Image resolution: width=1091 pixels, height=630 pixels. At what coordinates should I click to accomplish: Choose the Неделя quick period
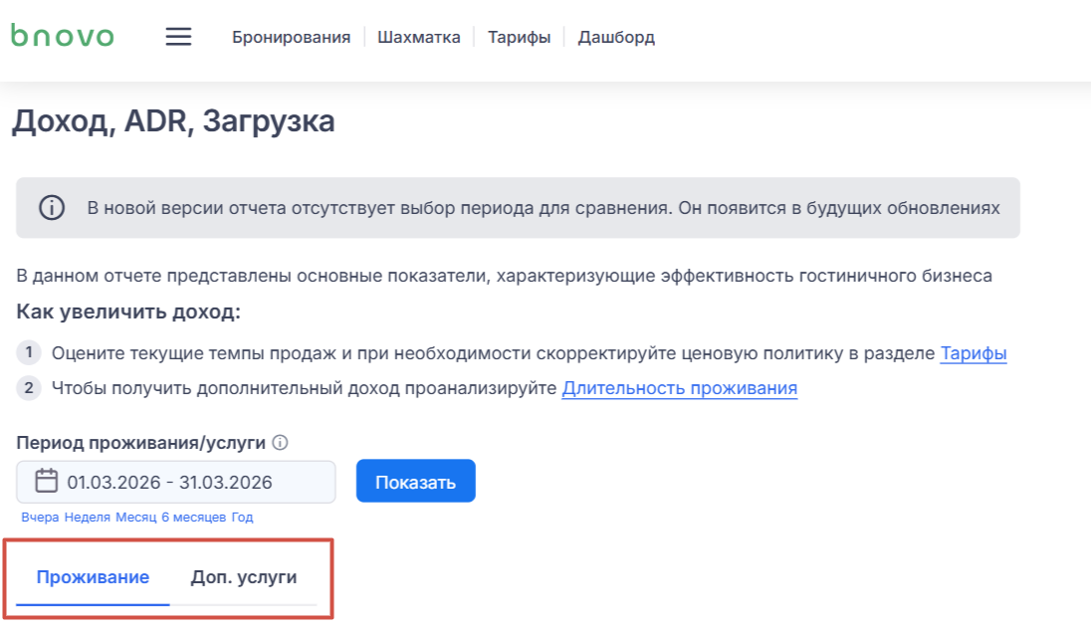(x=88, y=518)
